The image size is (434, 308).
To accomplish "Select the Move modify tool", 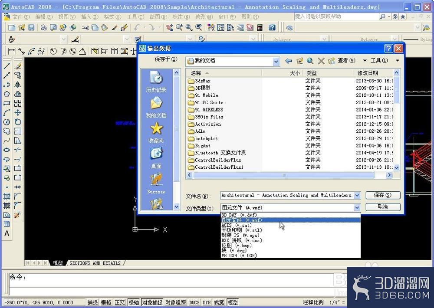I will pyautogui.click(x=18, y=113).
